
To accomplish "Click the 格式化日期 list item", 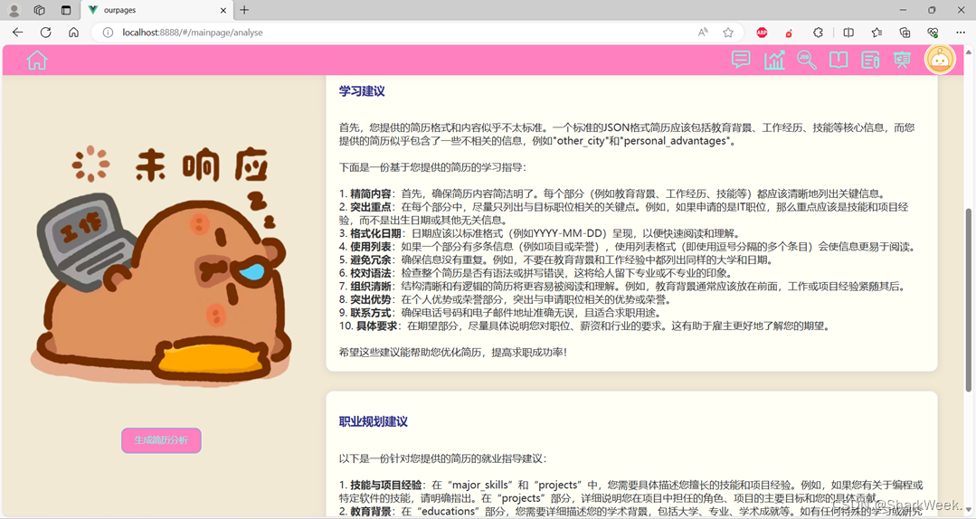I will pyautogui.click(x=540, y=233).
